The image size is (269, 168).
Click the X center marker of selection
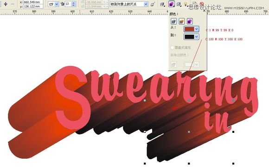(x=189, y=132)
